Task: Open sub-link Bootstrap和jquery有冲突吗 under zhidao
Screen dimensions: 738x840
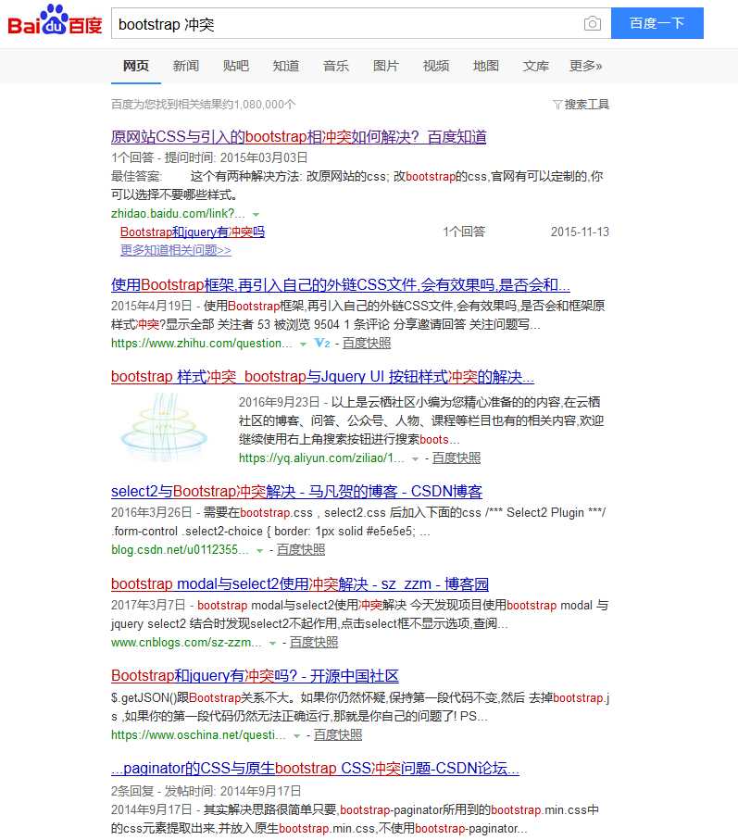Action: click(x=193, y=232)
